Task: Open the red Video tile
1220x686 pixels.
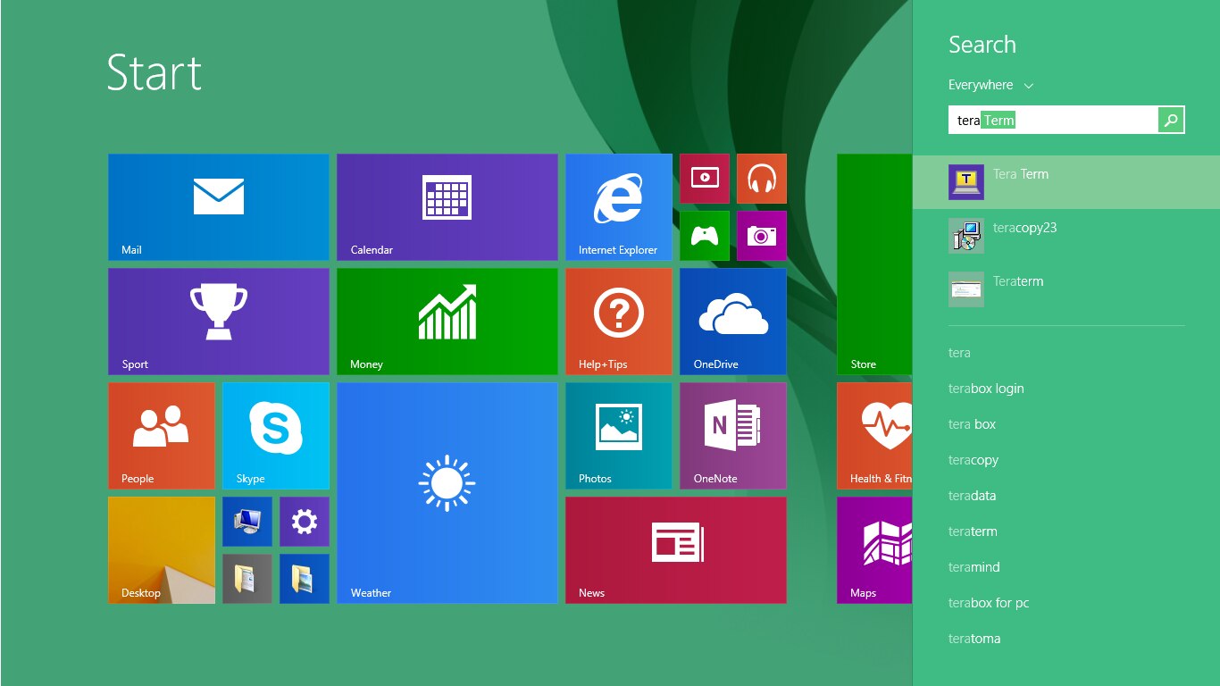Action: [705, 179]
